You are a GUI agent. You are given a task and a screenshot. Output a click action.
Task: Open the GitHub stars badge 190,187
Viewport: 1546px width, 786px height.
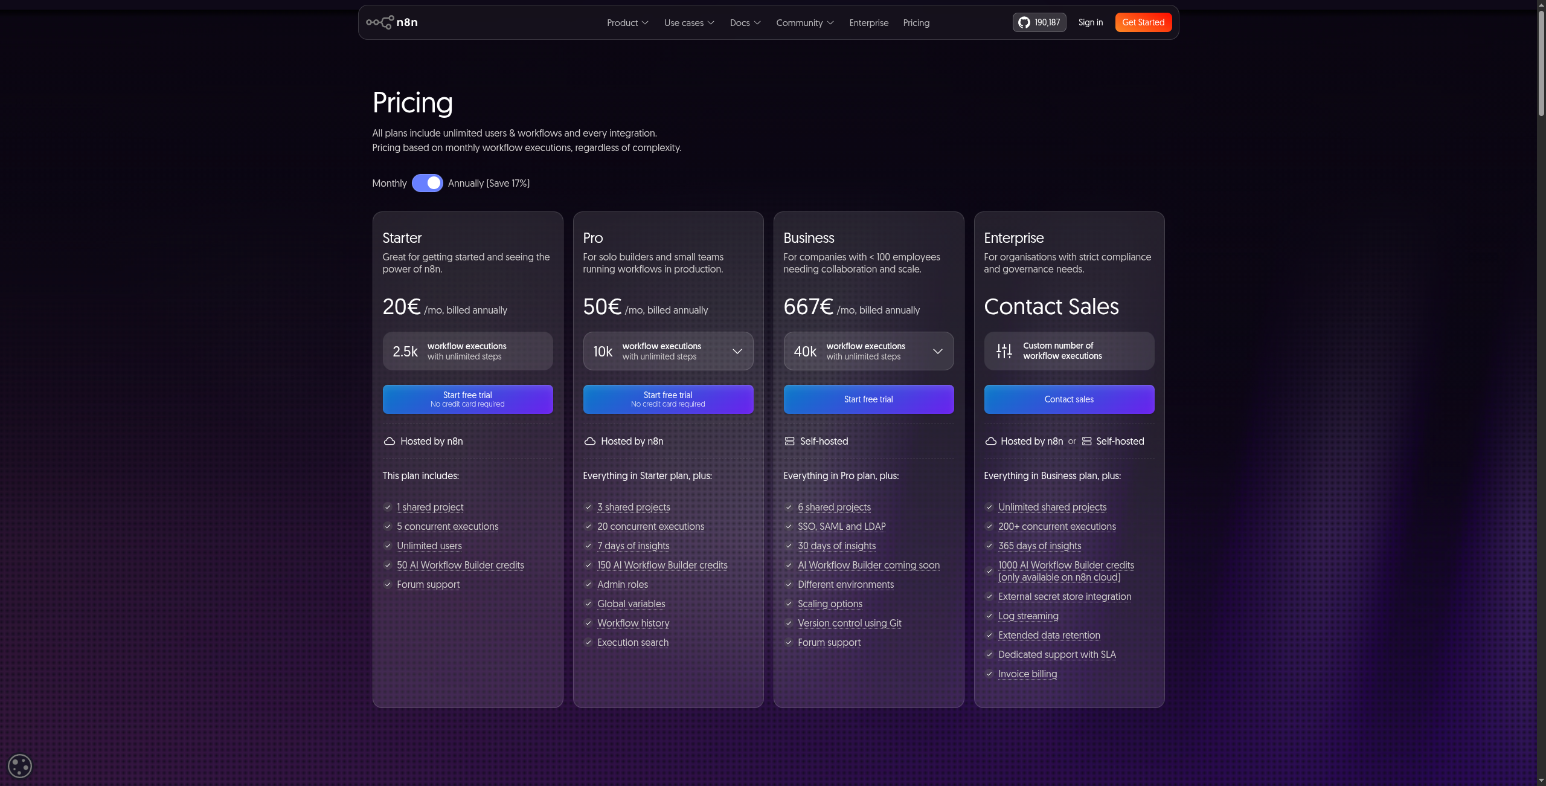pos(1039,22)
